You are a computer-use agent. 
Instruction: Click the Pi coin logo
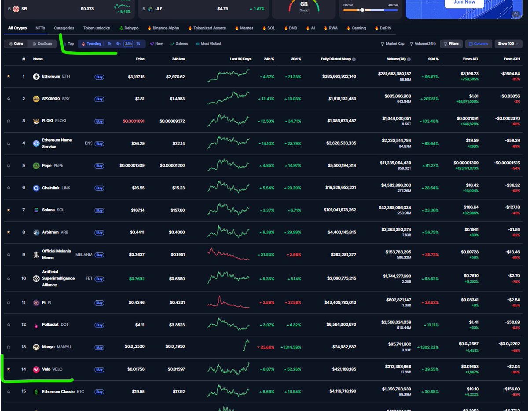pyautogui.click(x=36, y=302)
